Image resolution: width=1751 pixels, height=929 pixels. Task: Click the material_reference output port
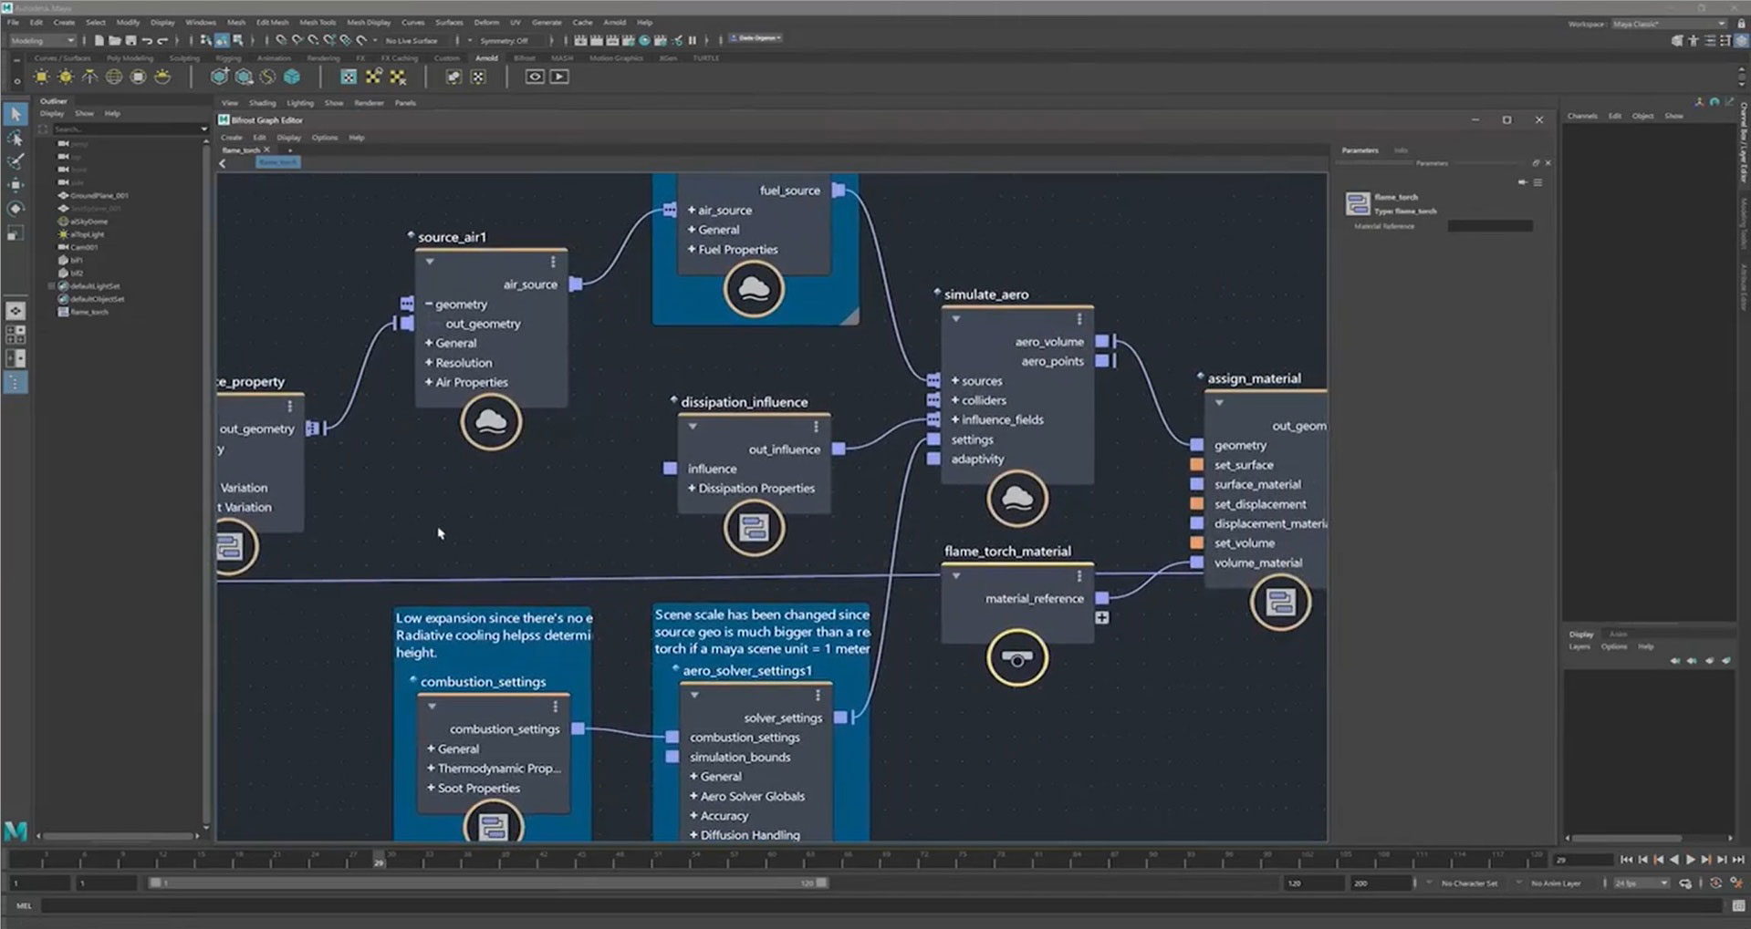click(x=1102, y=598)
